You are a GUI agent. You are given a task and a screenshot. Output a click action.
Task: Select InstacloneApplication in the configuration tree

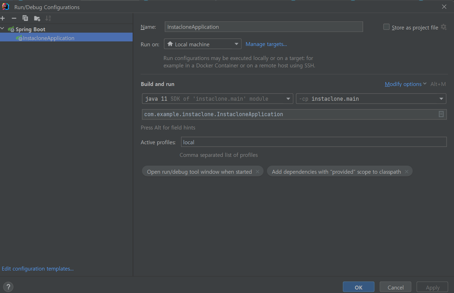coord(66,38)
